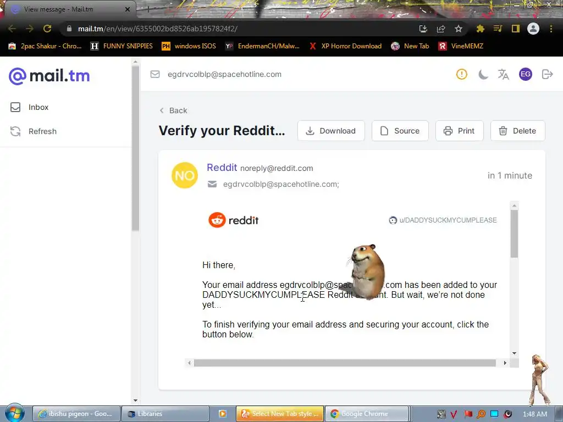
Task: Click the red flag tray icon
Action: 468,414
